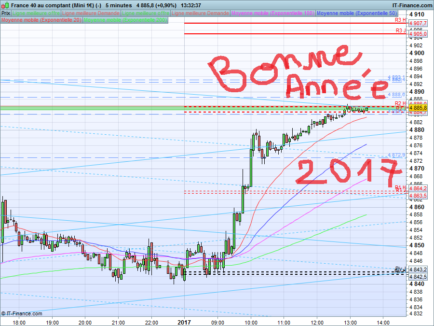This screenshot has height=326, width=434.
Task: Select Moyenne mobile (Exponentielle 50) legend
Action: 356,13
